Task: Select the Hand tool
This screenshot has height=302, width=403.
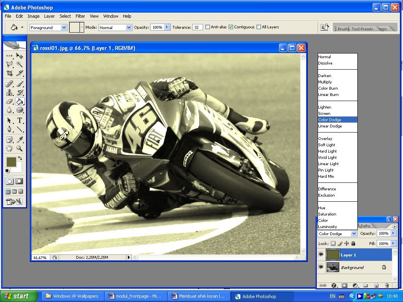Action: click(9, 148)
